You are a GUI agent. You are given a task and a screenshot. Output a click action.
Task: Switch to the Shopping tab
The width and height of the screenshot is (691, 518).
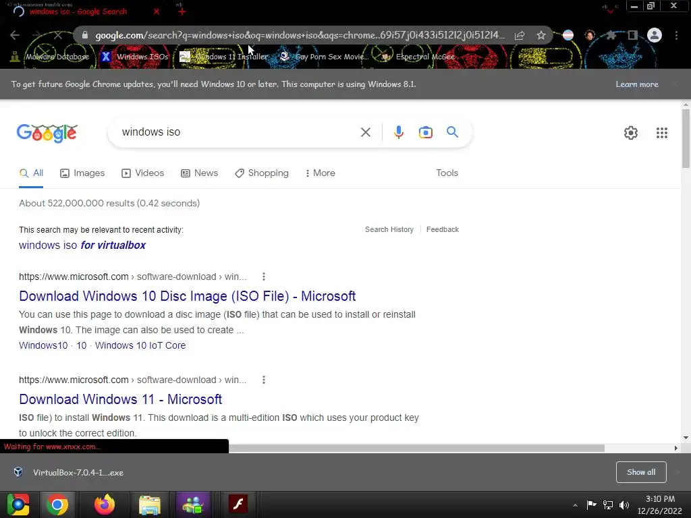[x=262, y=173]
